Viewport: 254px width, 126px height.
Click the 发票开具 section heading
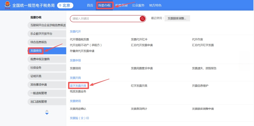(75, 78)
